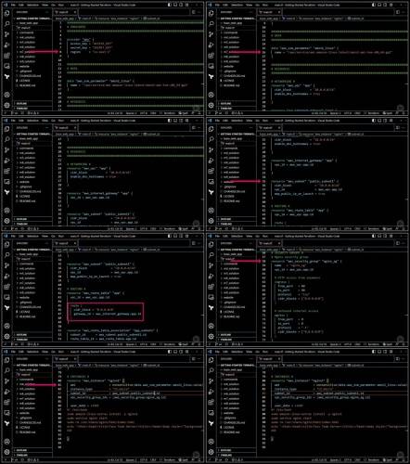Viewport: 410px width, 464px height.
Task: Open Manage gear in the provider "aws" frame
Action: [6, 105]
